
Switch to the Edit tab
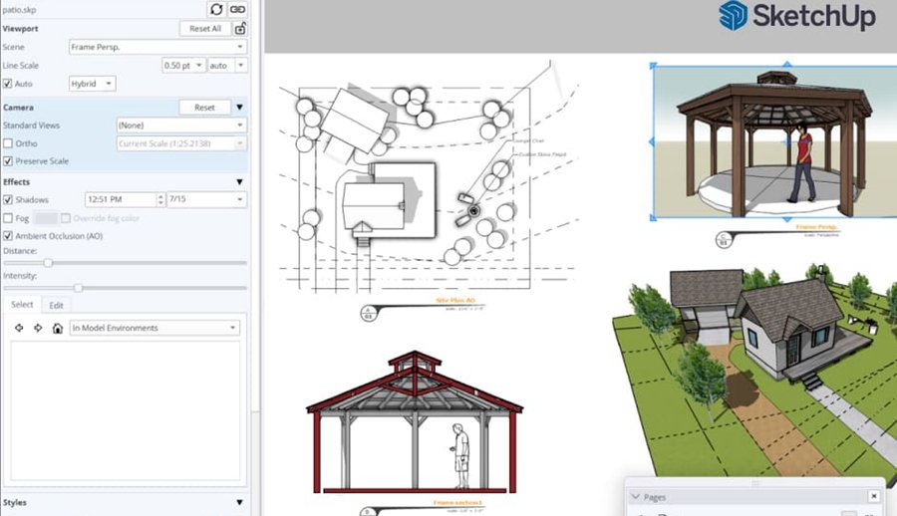tap(56, 305)
